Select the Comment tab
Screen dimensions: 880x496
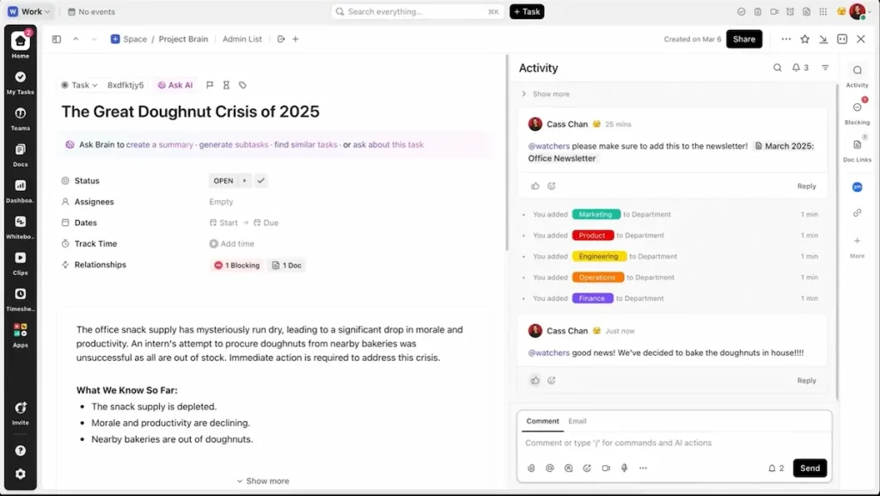(542, 421)
